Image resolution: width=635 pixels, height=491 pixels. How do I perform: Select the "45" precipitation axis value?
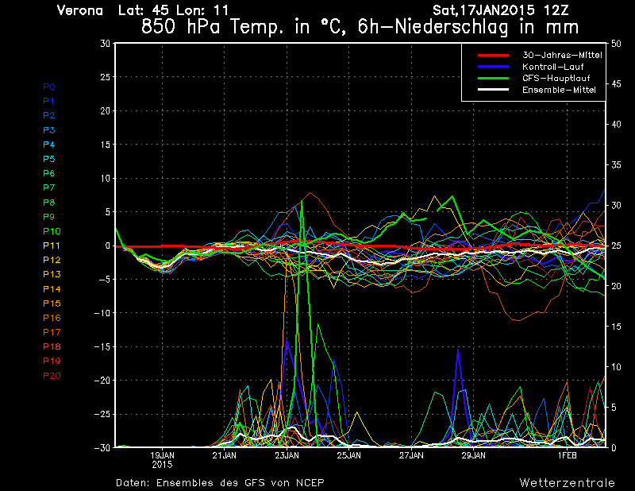point(616,84)
